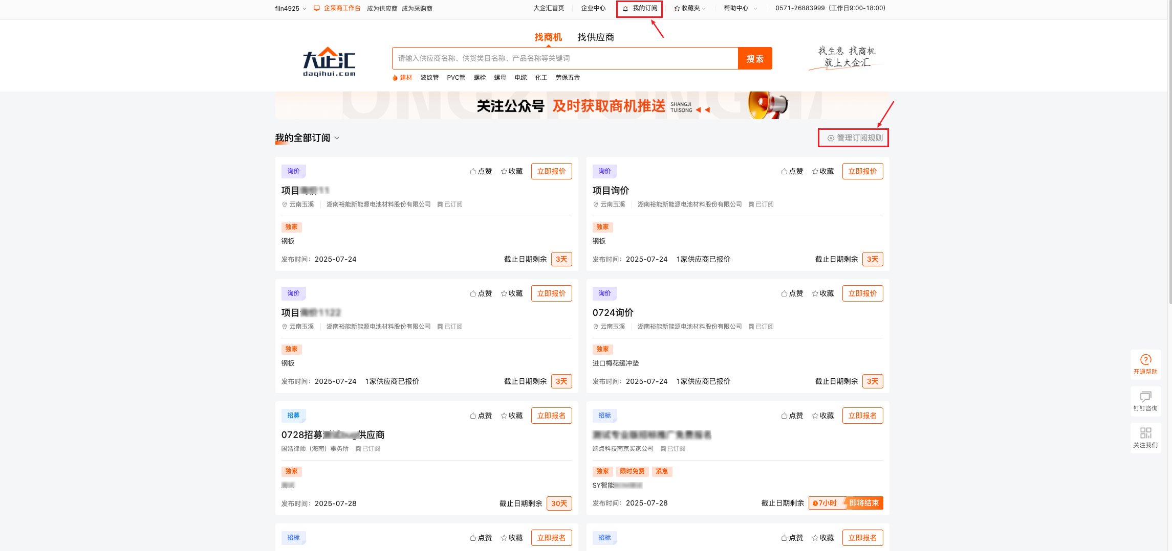This screenshot has width=1172, height=551.
Task: Click the orange 搜索 button
Action: [x=755, y=58]
